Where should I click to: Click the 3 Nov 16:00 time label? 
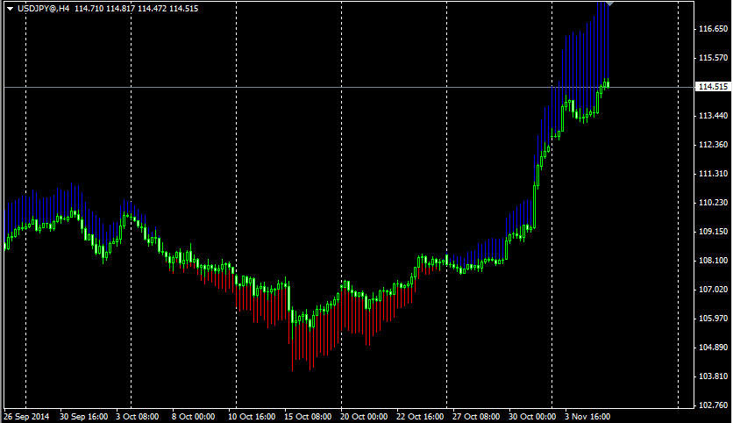tap(587, 417)
